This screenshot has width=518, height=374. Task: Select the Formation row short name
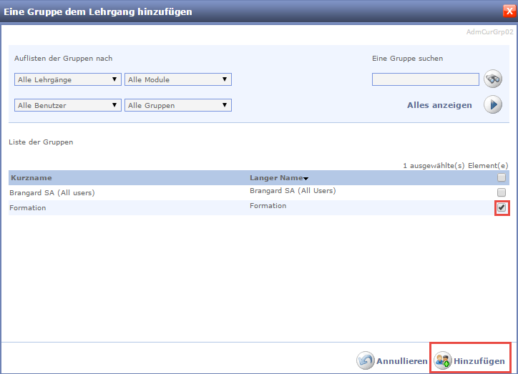pos(28,207)
